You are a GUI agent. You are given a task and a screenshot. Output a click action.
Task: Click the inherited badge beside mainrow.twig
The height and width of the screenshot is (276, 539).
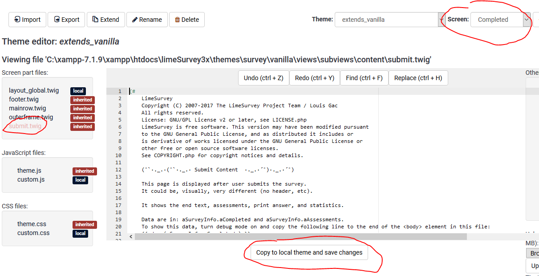pos(82,109)
